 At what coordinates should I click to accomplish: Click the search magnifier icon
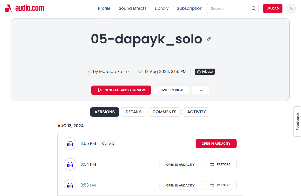pyautogui.click(x=254, y=8)
